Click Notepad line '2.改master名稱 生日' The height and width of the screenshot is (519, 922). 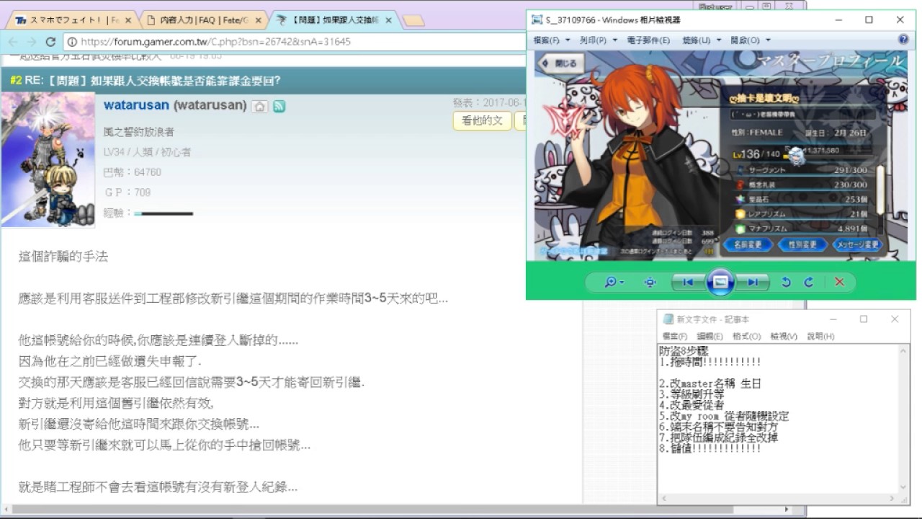tap(710, 384)
